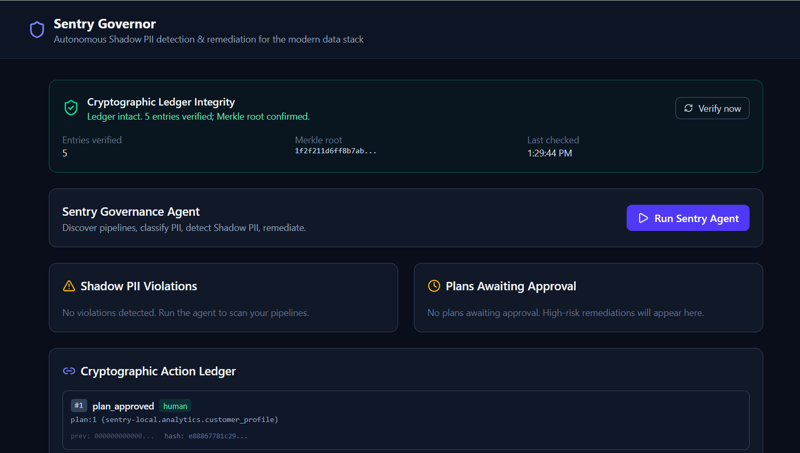Click the truncated Merkle root hash value
Screen dimensions: 800x453
coord(336,151)
